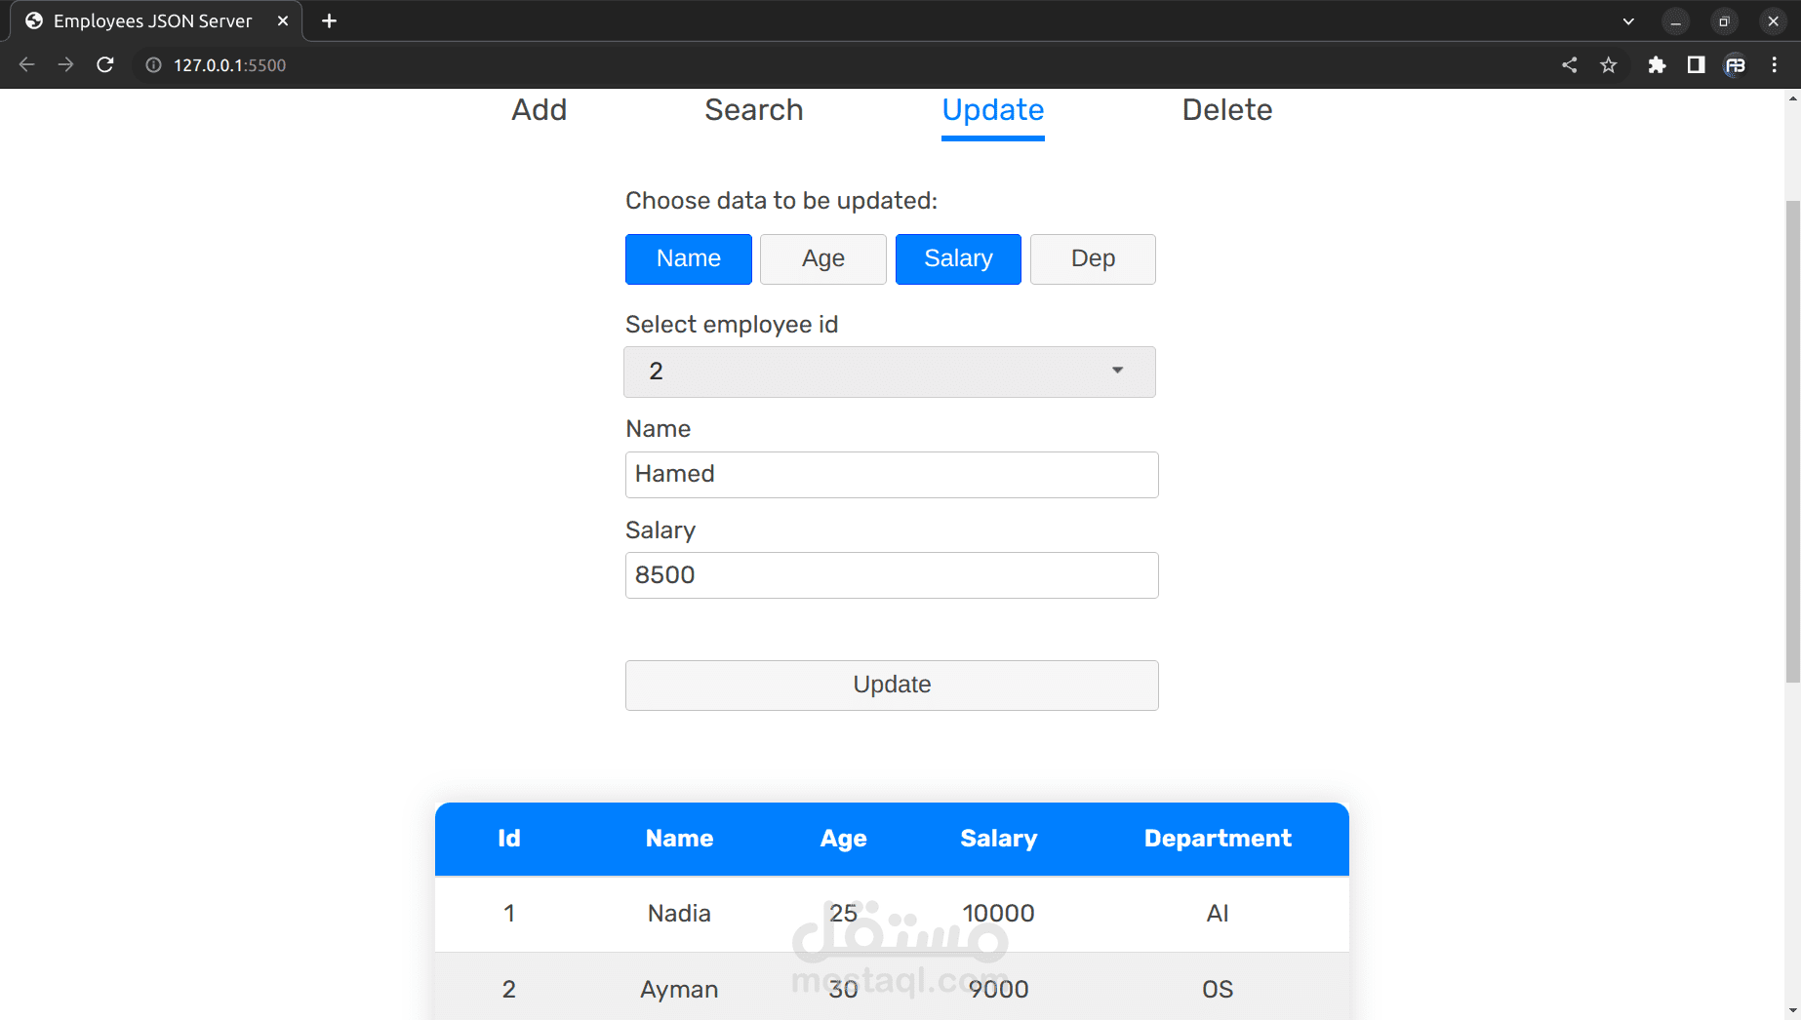Open Chrome three-dot menu
Viewport: 1801px width, 1020px height.
(1775, 65)
